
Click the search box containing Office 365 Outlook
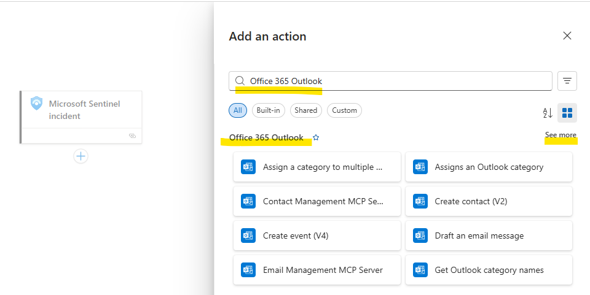coord(391,81)
